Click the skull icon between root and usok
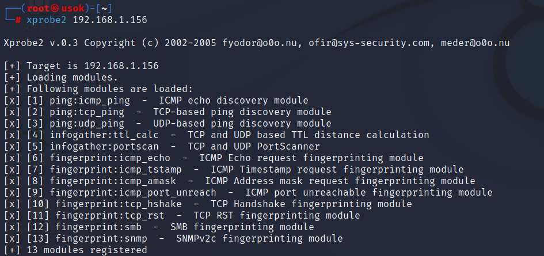Viewport: 544px width, 256px height. (x=55, y=8)
